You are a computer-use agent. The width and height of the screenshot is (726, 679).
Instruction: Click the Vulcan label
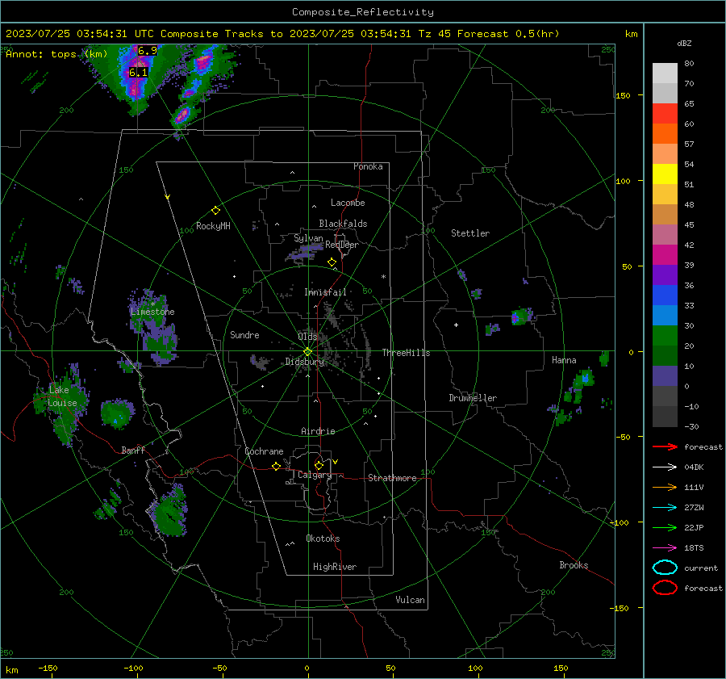(x=410, y=600)
